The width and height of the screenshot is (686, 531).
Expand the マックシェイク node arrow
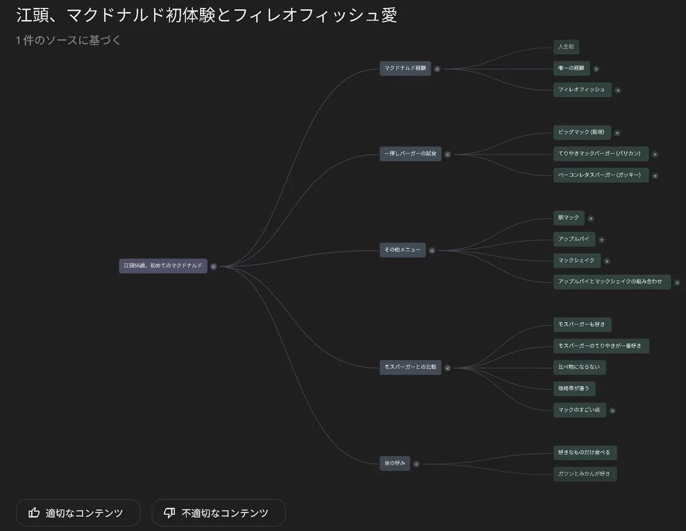point(607,261)
